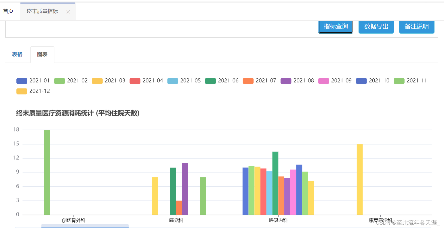444x228 pixels.
Task: Click the 创伤骨外科 axis label
Action: tap(74, 220)
